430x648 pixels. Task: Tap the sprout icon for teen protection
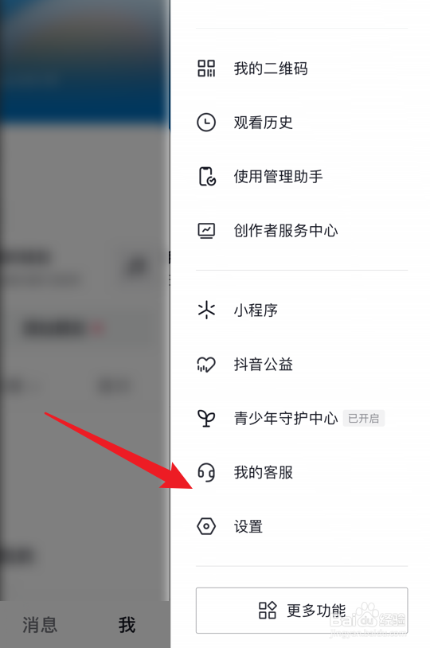(206, 418)
